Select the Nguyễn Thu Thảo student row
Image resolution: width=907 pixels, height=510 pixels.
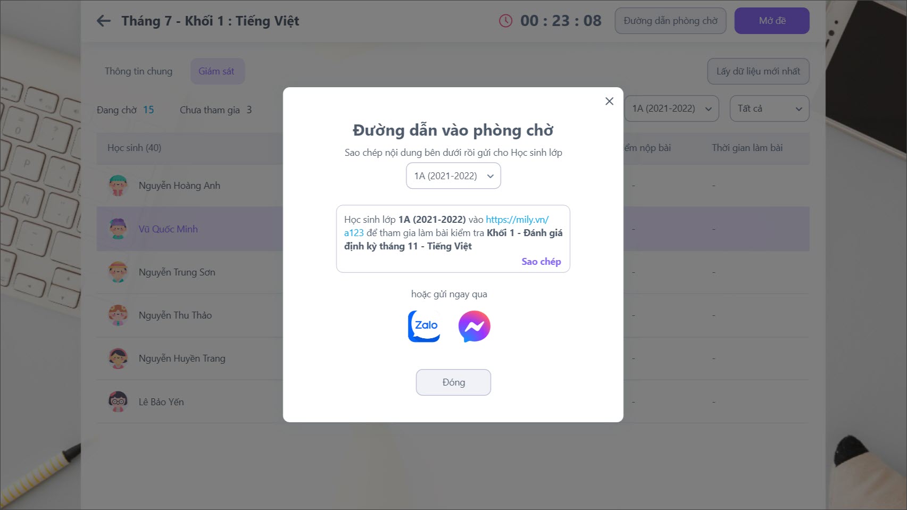175,315
